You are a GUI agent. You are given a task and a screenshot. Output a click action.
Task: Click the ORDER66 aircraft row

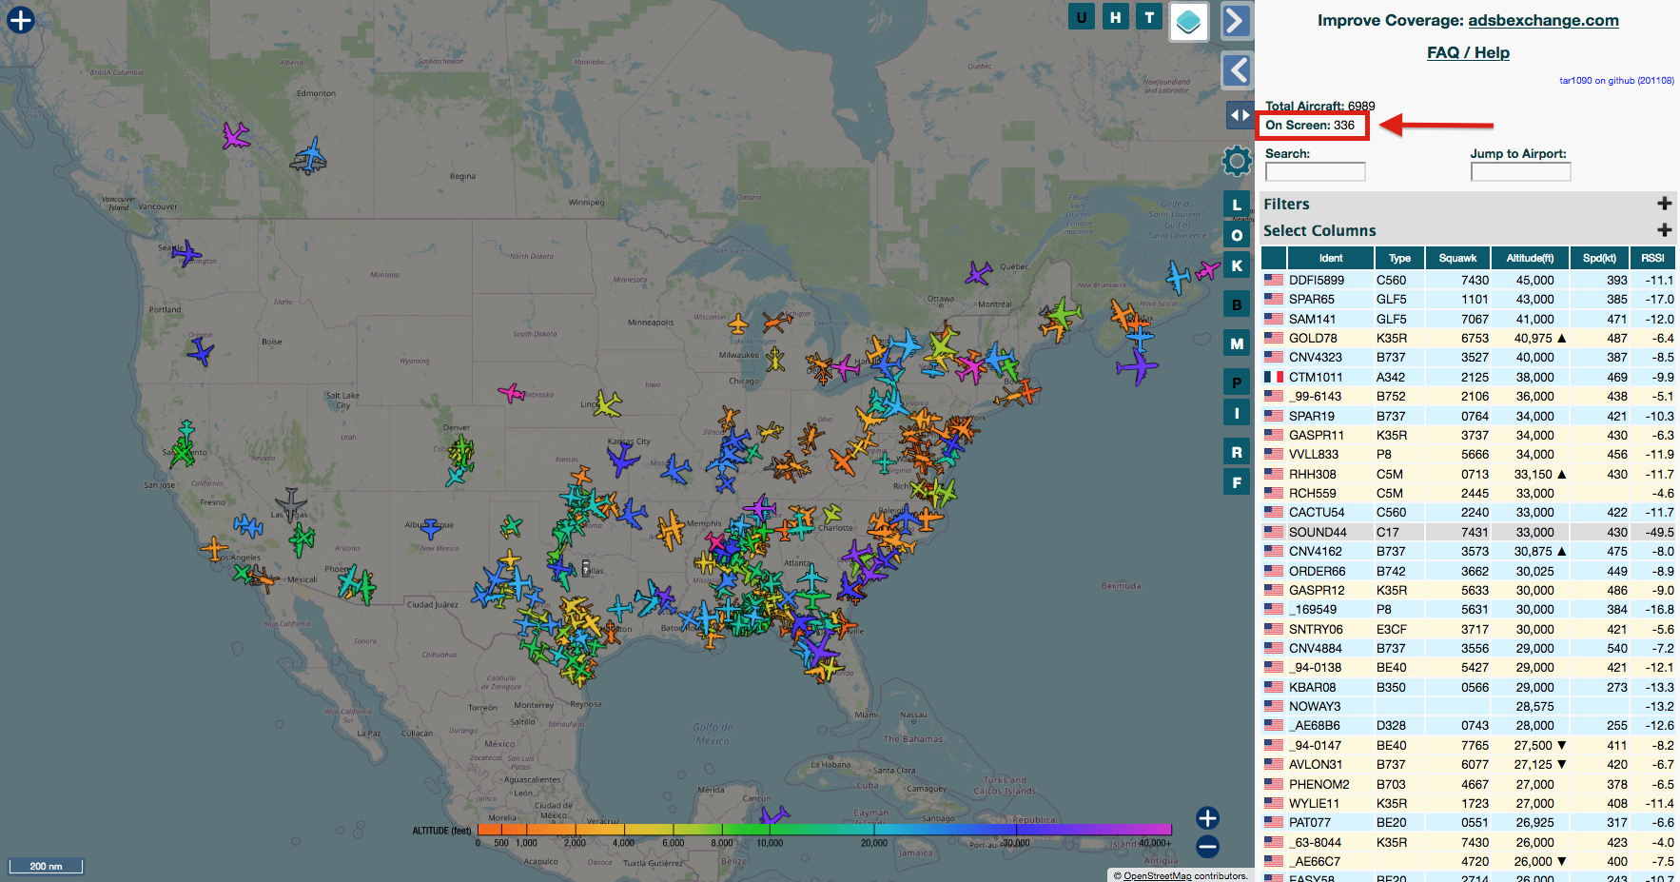(x=1468, y=572)
